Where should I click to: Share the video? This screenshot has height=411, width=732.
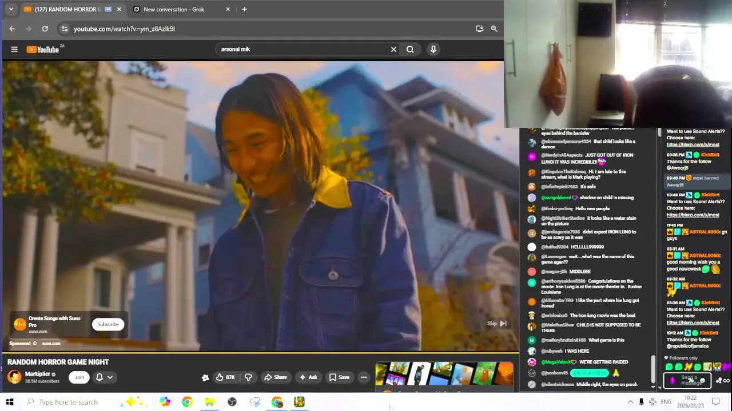[275, 377]
